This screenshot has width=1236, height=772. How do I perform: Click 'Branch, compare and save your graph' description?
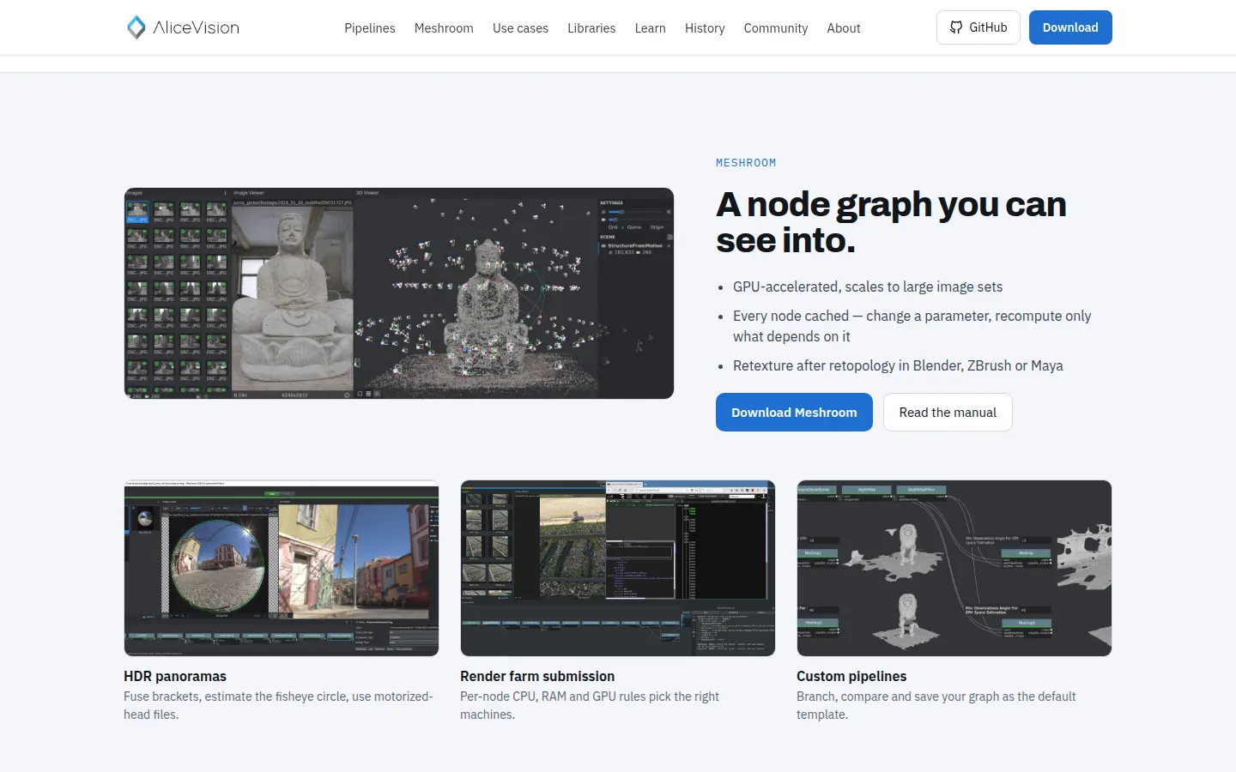point(936,705)
